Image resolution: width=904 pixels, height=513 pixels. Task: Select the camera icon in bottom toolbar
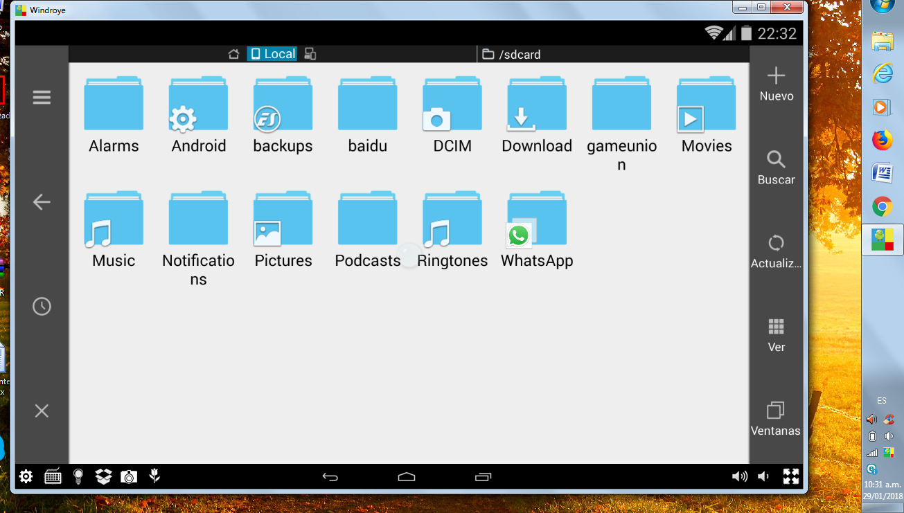(128, 476)
